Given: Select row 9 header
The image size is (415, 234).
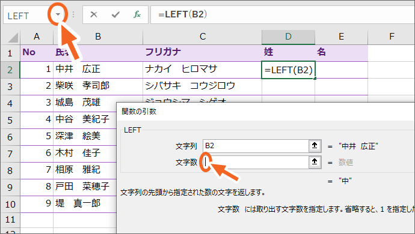Looking at the screenshot, I should [x=10, y=188].
